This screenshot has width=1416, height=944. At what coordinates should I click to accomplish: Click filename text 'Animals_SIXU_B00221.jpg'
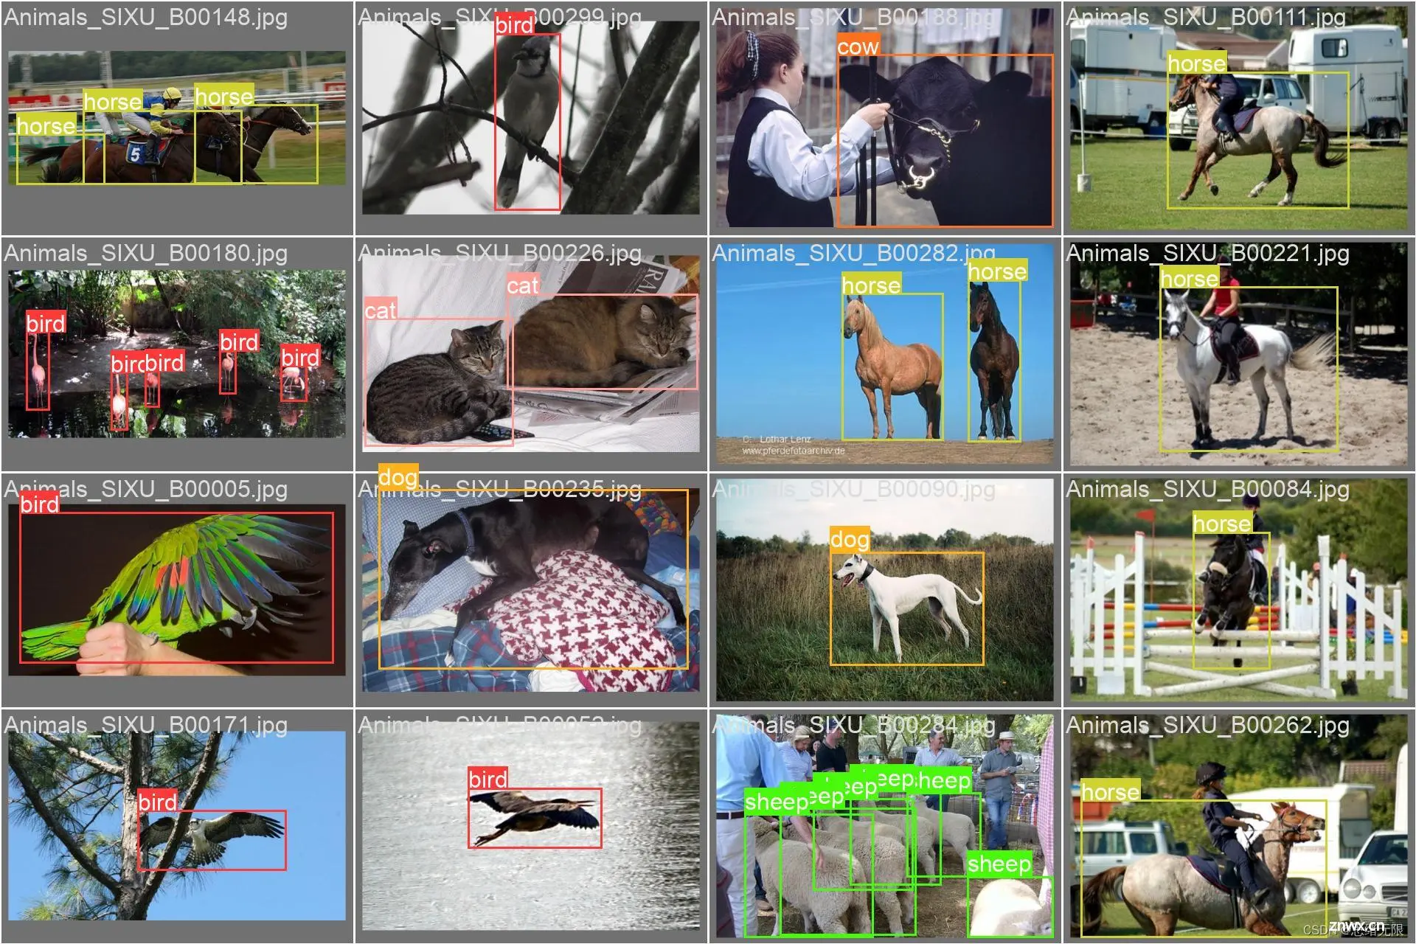(1208, 253)
